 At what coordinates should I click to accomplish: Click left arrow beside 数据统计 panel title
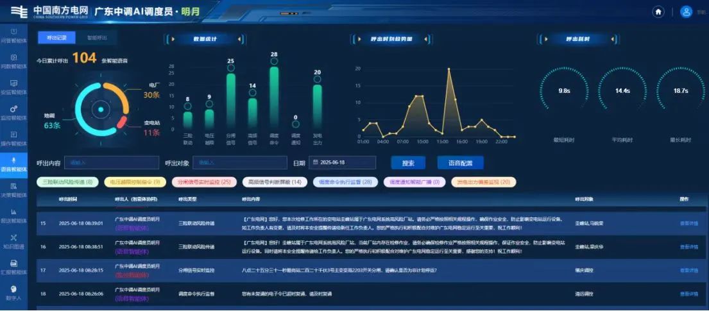coord(168,39)
